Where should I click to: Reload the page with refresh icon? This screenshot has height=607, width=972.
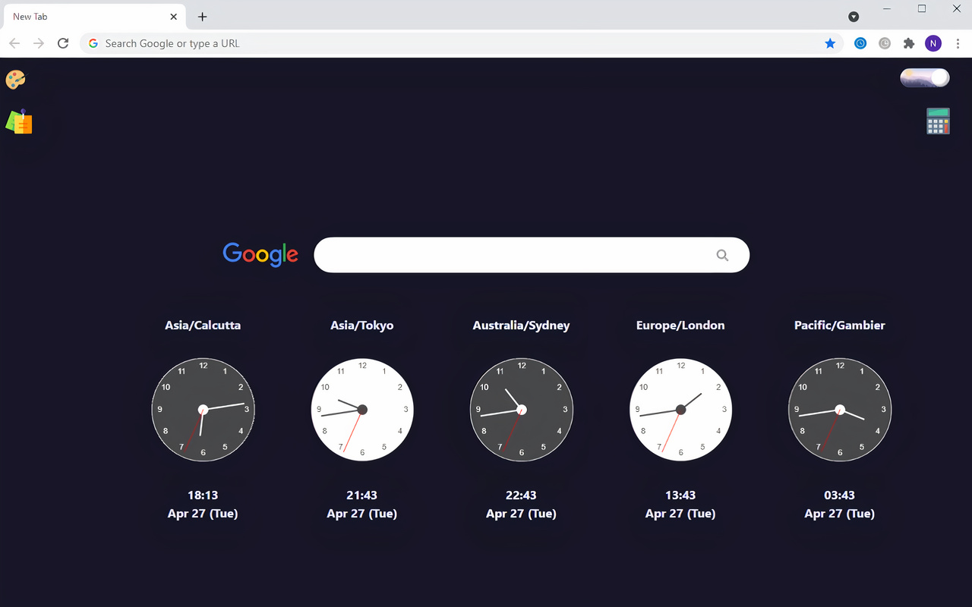63,43
